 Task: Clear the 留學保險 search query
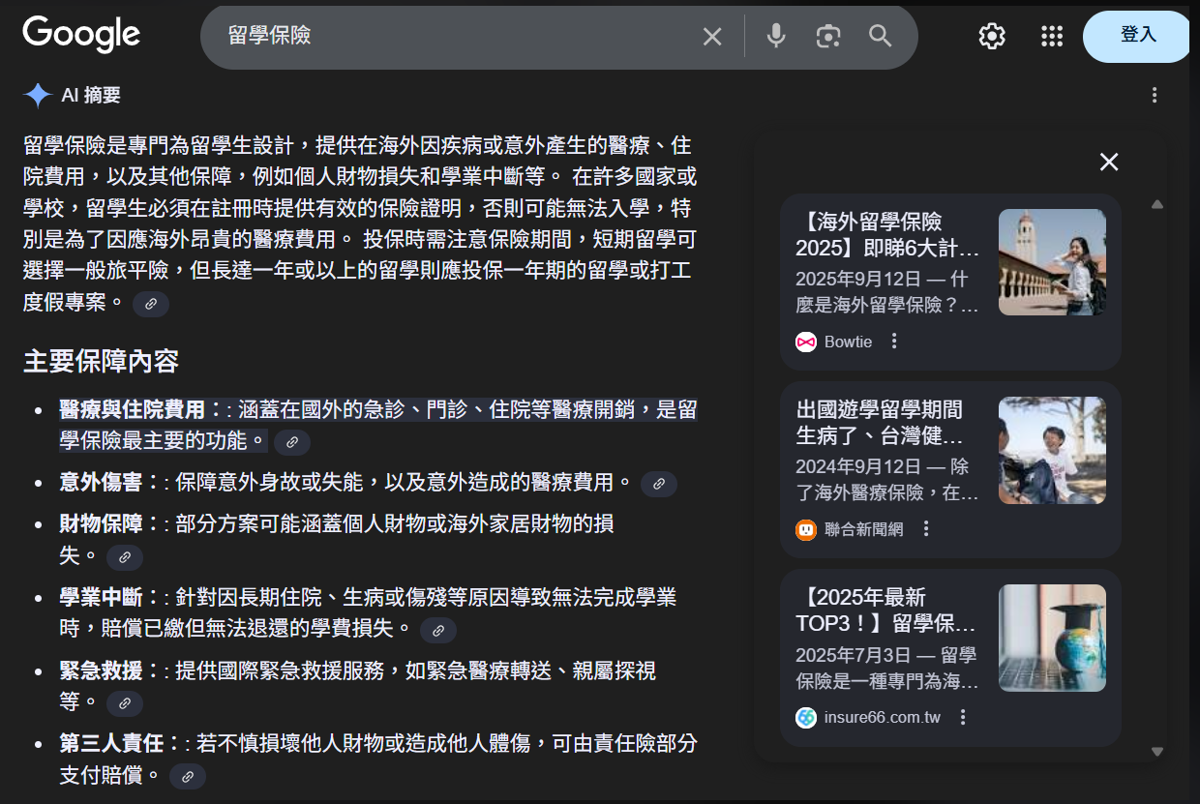(x=713, y=36)
